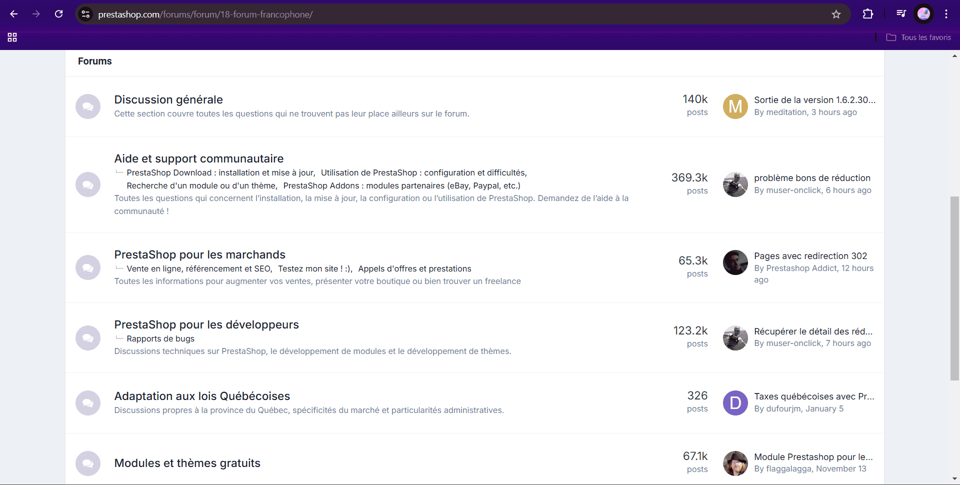
Task: Open the extensions puzzle icon
Action: coord(868,14)
